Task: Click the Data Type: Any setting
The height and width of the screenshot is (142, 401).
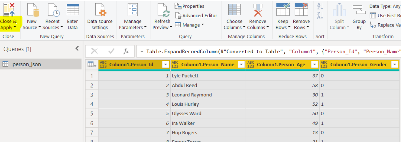Action: [385, 6]
